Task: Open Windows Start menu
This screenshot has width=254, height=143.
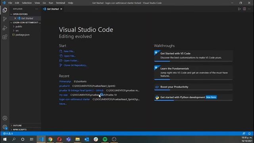Action: pyautogui.click(x=5, y=139)
